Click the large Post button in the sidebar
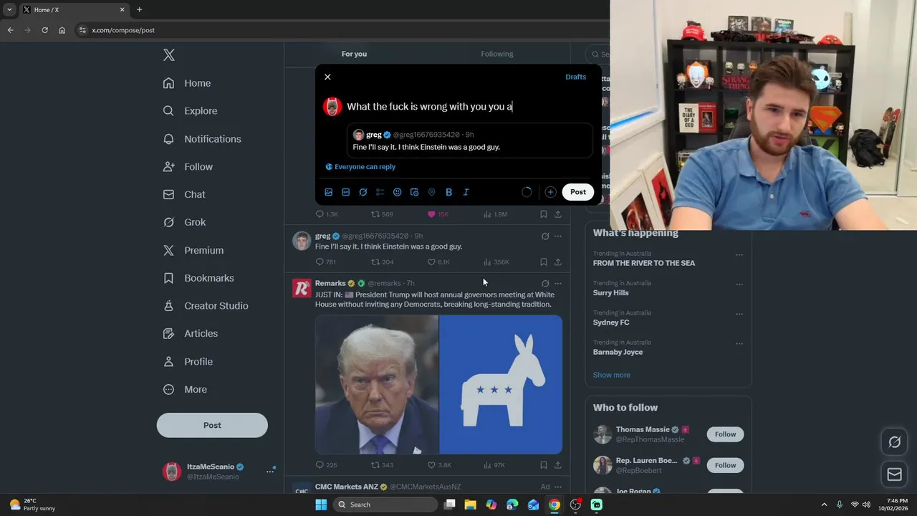This screenshot has height=516, width=917. 212,425
